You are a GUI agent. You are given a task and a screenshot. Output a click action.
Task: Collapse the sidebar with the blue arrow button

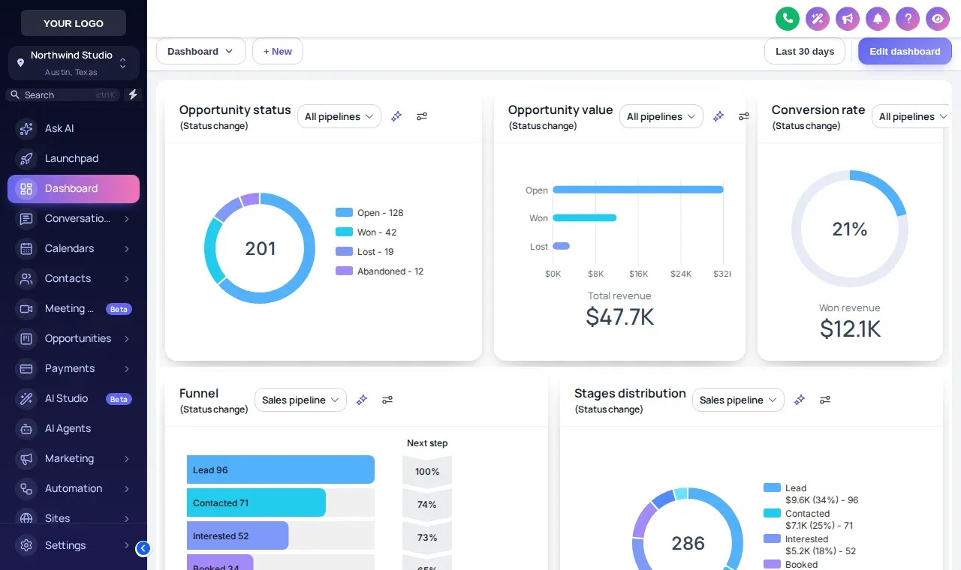click(143, 548)
